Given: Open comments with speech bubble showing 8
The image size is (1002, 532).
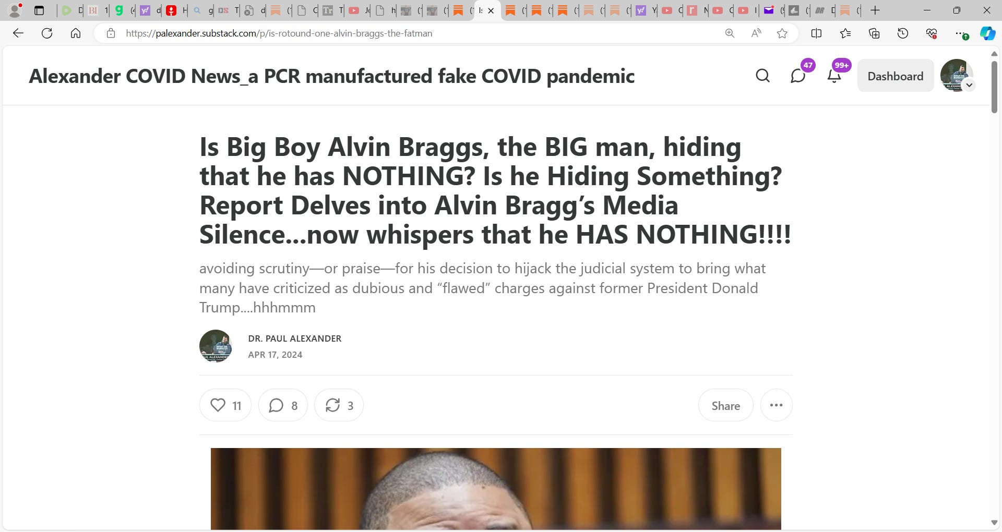Looking at the screenshot, I should pos(283,405).
